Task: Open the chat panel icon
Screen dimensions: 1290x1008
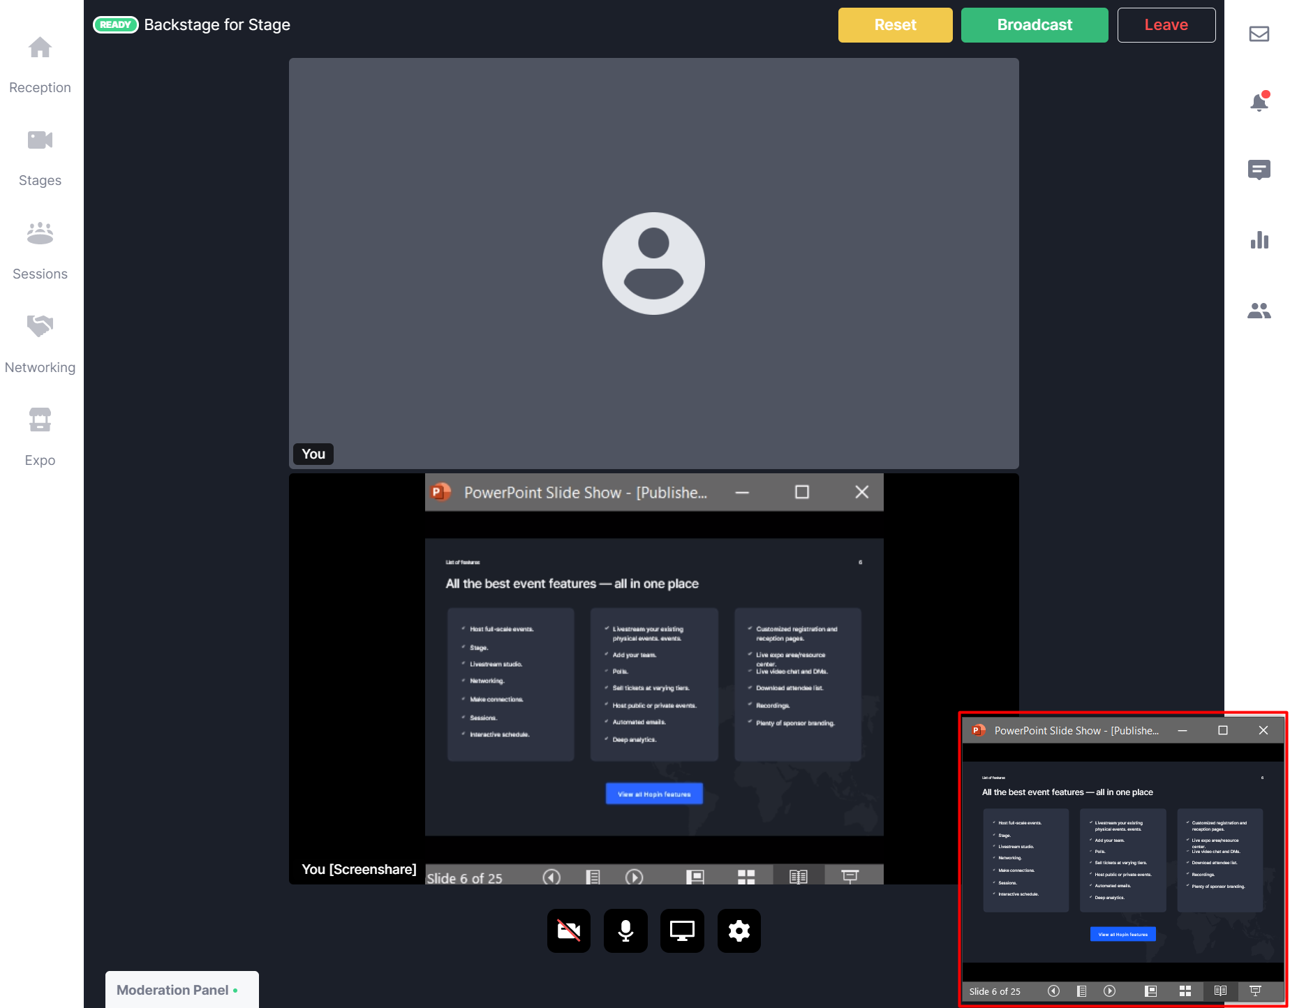Action: point(1259,170)
